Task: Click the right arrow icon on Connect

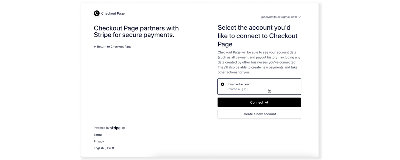Action: pyautogui.click(x=267, y=102)
